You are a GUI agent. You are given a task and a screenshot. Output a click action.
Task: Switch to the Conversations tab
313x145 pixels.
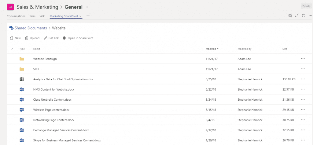(x=16, y=16)
